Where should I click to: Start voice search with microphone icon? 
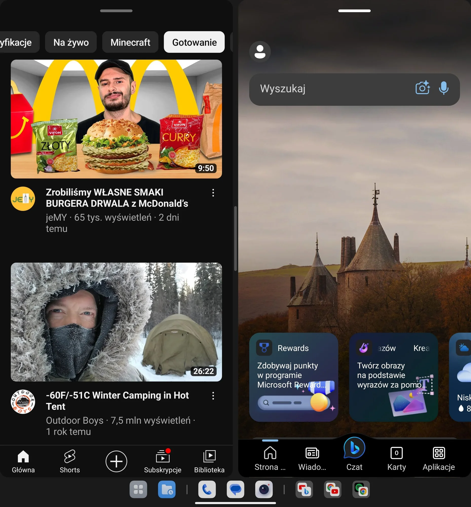click(443, 88)
